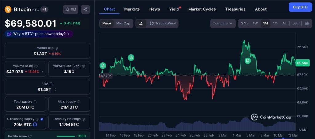315x139 pixels.
Task: Click the #1 rank badge
Action: pyautogui.click(x=44, y=9)
